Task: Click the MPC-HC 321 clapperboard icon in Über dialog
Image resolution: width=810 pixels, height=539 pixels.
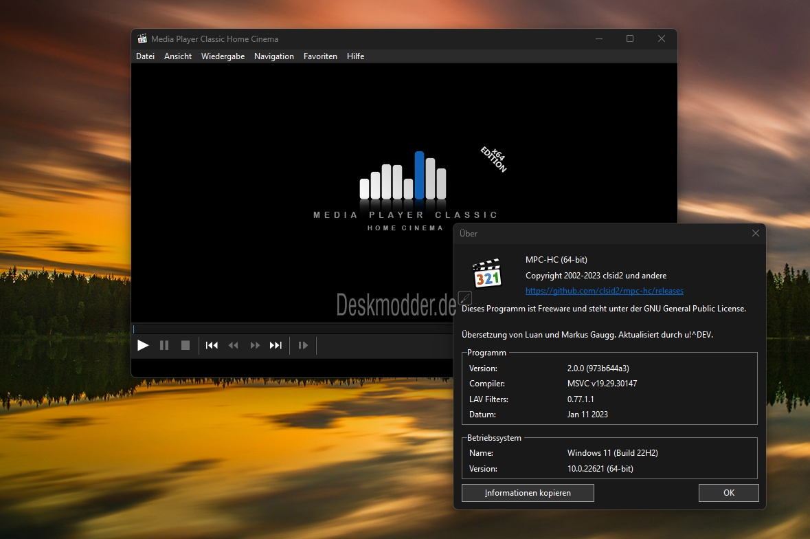Action: [486, 273]
